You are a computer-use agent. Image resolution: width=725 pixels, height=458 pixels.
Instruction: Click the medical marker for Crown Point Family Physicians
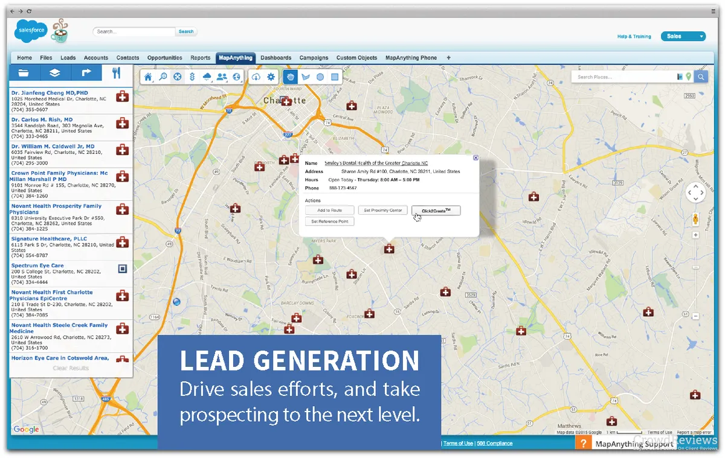click(x=123, y=177)
